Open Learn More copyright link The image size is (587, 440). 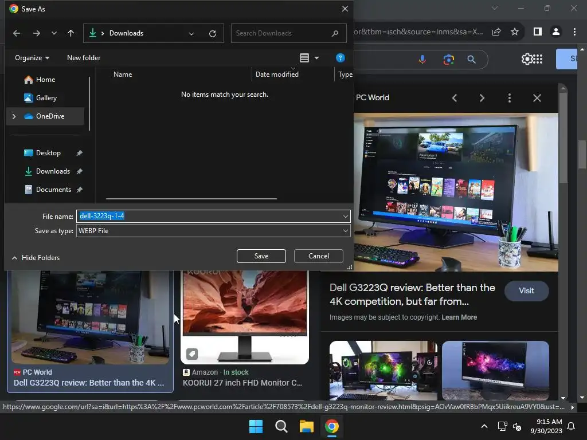[459, 317]
